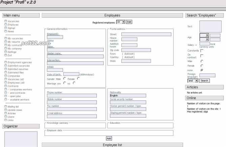
Task: Click the icon beside Employment agencies
Action: 6,62
